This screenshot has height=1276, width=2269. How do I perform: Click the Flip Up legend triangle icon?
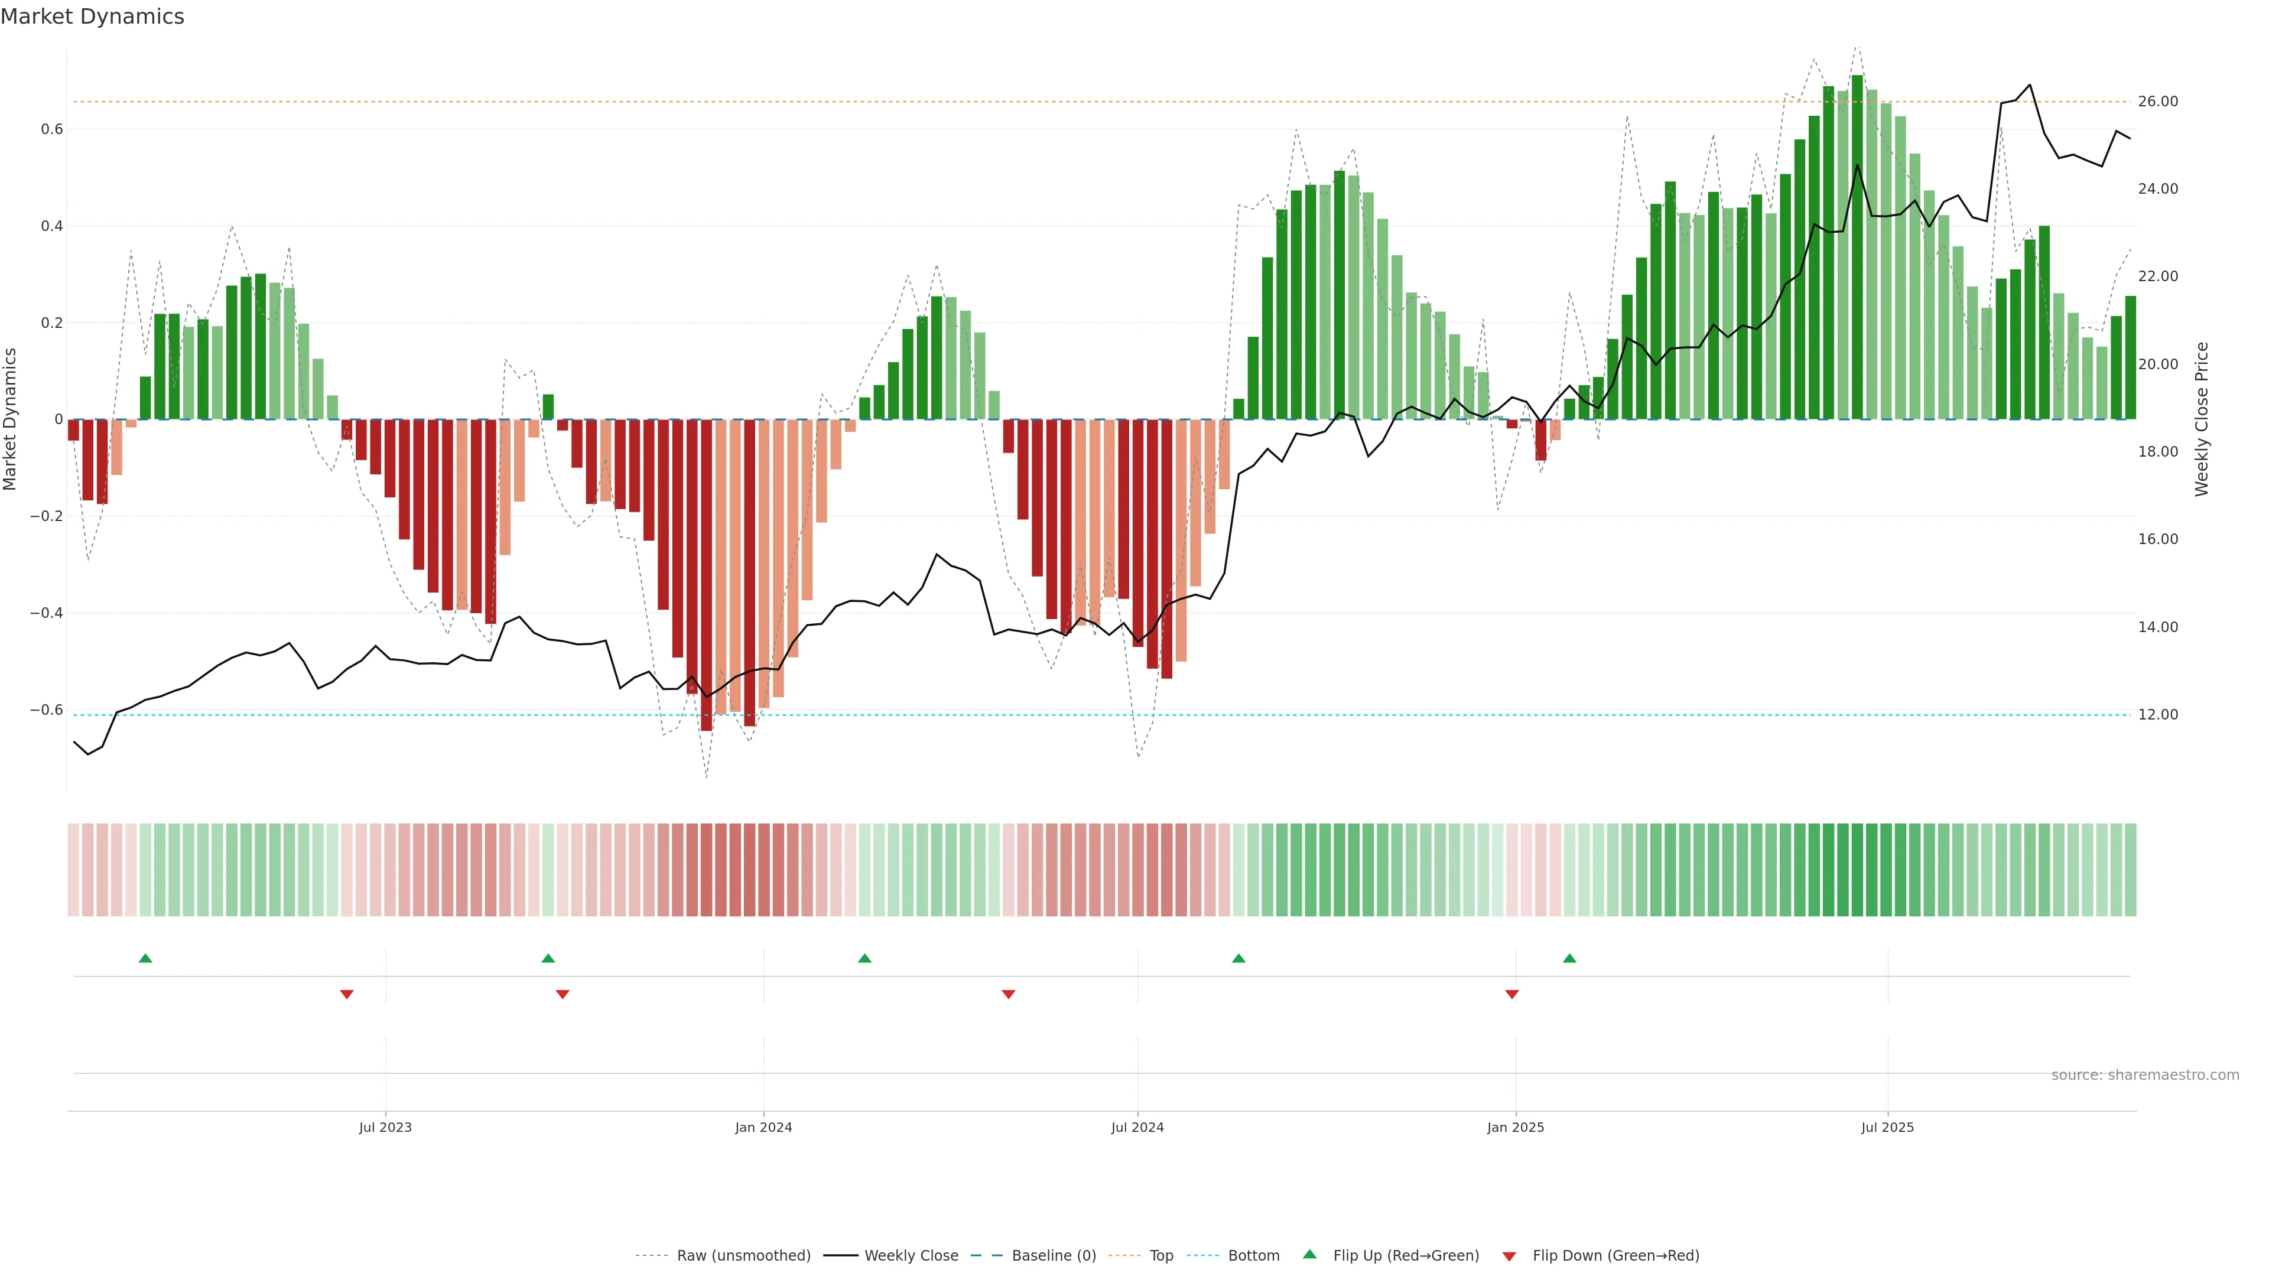point(1310,1254)
